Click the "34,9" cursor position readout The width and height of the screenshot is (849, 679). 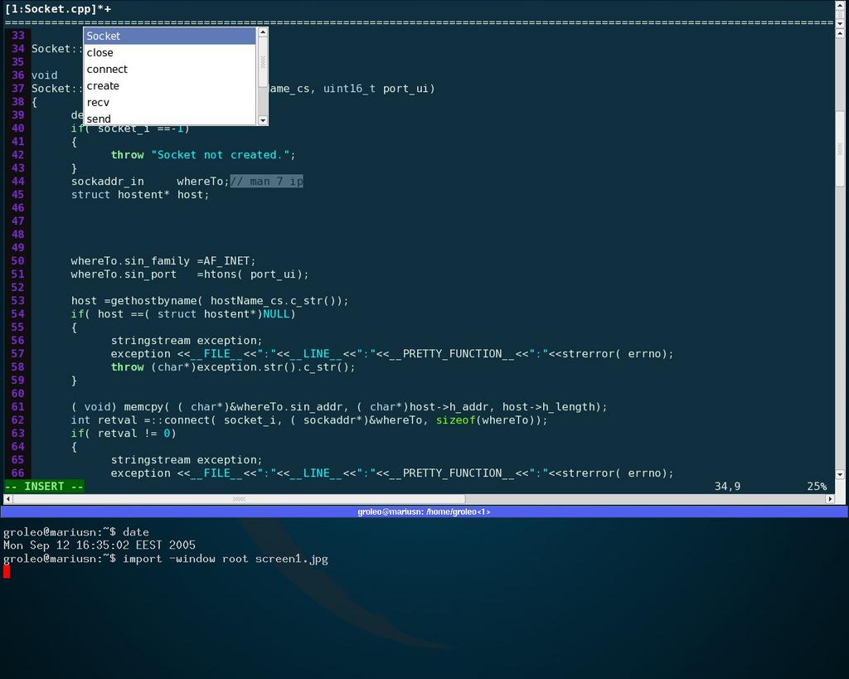pyautogui.click(x=727, y=486)
